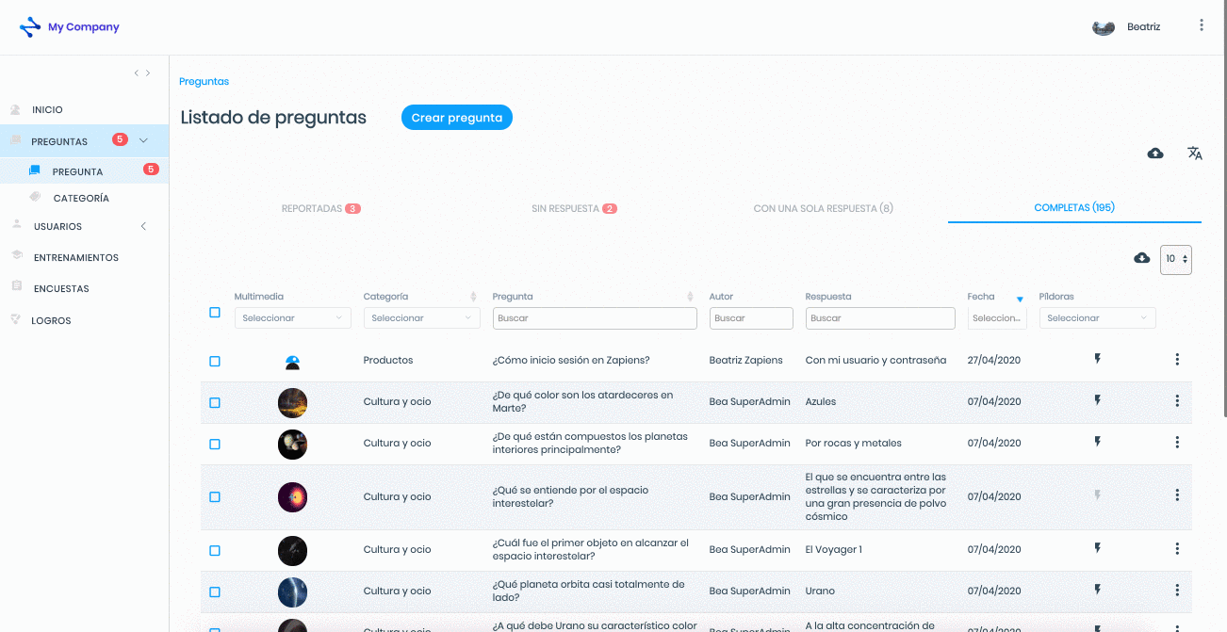Sort table by Pregunta column arrows
This screenshot has height=632, width=1227.
690,297
